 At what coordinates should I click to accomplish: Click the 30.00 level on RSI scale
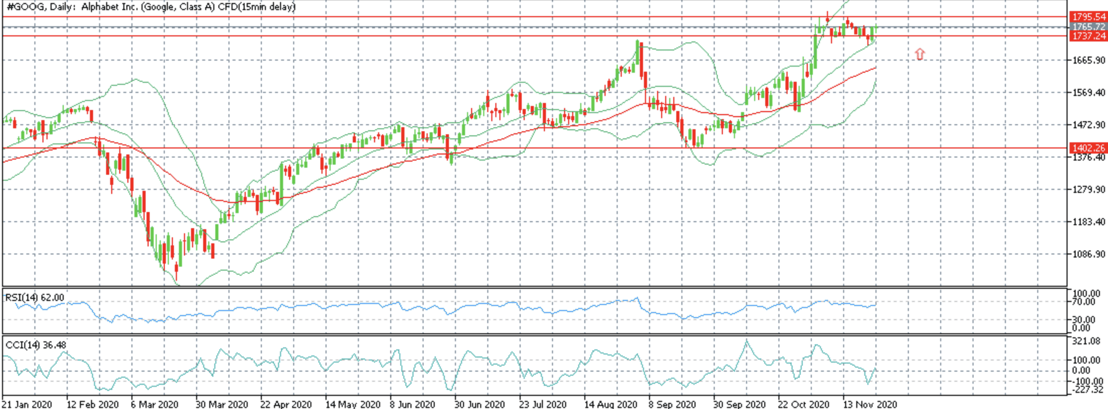tap(1084, 320)
